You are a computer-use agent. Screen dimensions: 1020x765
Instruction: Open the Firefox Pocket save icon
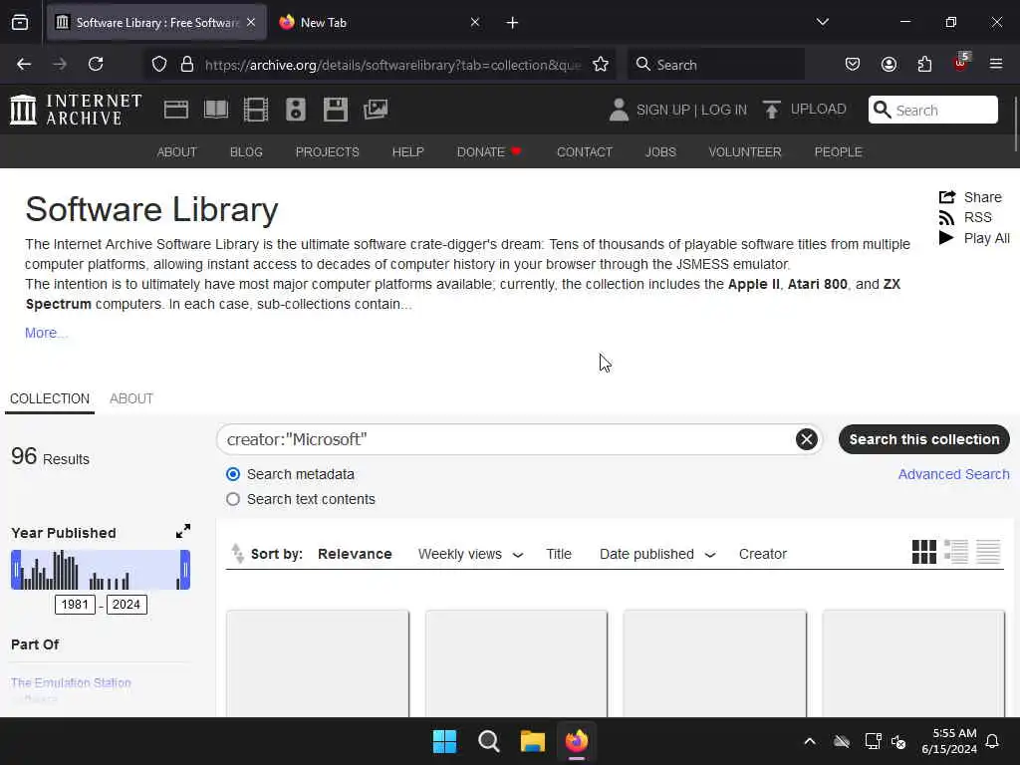[853, 64]
